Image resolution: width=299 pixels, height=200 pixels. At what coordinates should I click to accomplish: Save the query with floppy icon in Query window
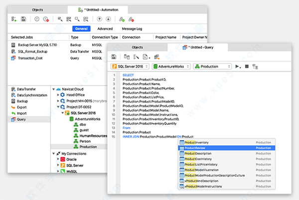point(114,57)
